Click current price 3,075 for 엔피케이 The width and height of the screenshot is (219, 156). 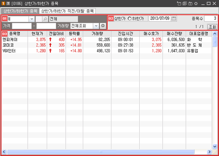[41, 39]
